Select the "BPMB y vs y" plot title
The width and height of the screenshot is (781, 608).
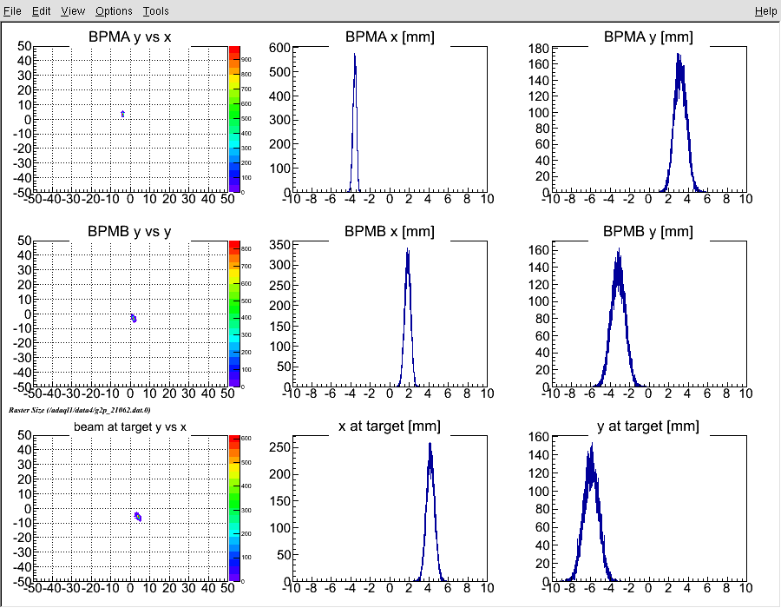tap(129, 232)
